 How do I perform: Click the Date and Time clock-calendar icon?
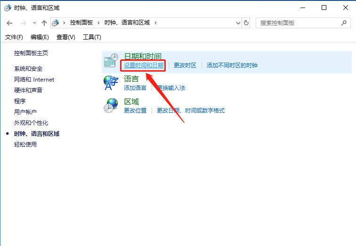tap(111, 61)
